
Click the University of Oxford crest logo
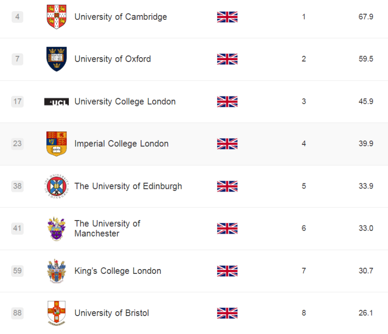pos(56,59)
